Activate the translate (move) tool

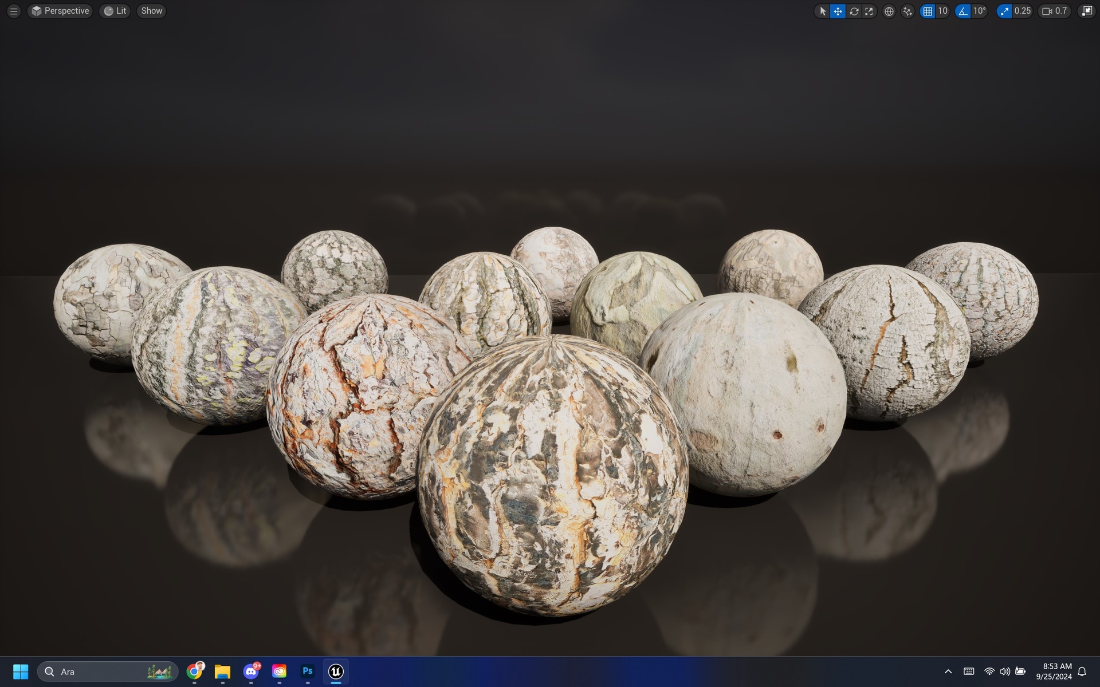coord(838,11)
